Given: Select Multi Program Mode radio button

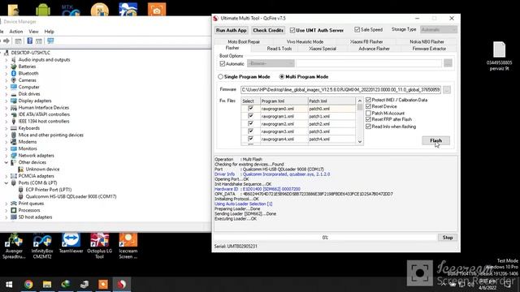Looking at the screenshot, I should (282, 76).
